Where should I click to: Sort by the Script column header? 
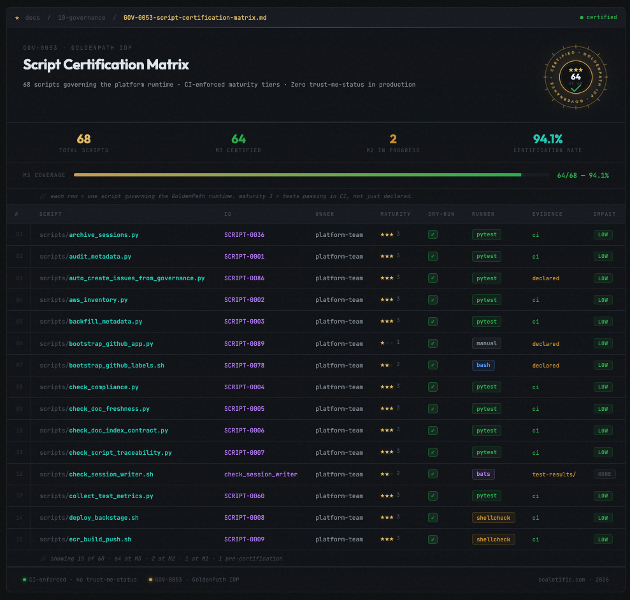pos(50,214)
